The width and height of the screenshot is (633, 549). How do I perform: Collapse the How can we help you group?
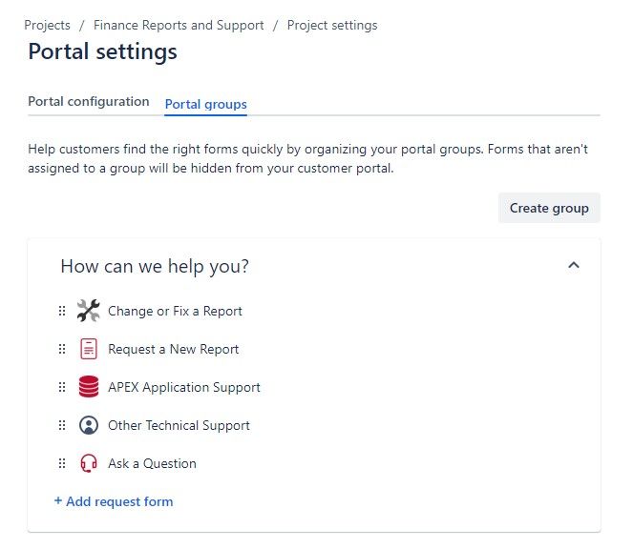(x=573, y=266)
